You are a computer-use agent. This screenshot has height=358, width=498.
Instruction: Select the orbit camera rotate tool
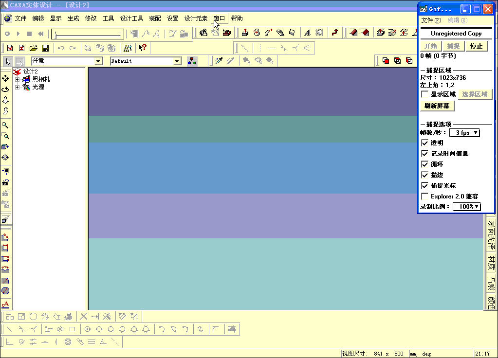(x=5, y=89)
